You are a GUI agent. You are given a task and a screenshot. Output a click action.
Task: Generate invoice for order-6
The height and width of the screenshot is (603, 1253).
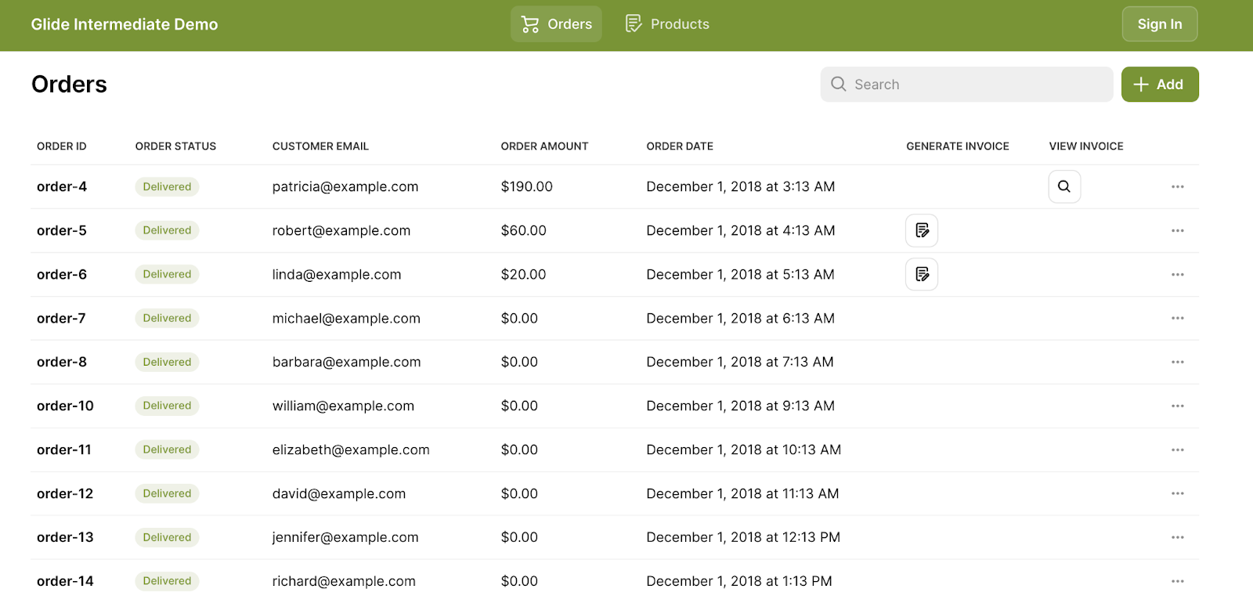(x=922, y=274)
